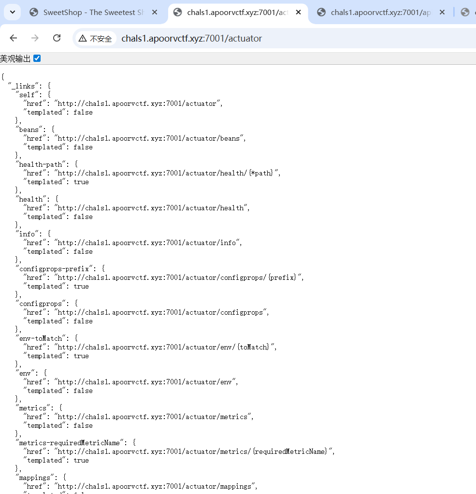The height and width of the screenshot is (494, 476).
Task: Click the actuator/configprops href URL text
Action: pos(161,312)
